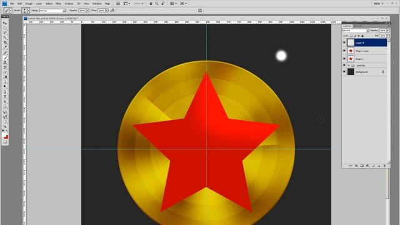Hide the Shape 1 layer eye

344,59
